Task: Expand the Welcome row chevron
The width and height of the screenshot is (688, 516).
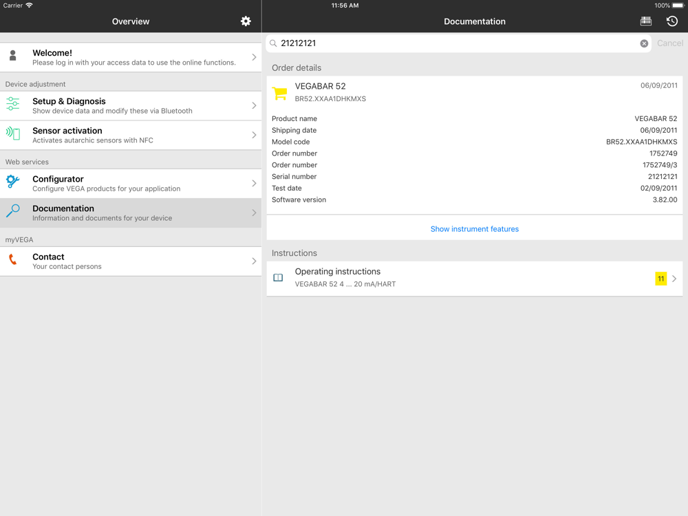Action: (x=254, y=57)
